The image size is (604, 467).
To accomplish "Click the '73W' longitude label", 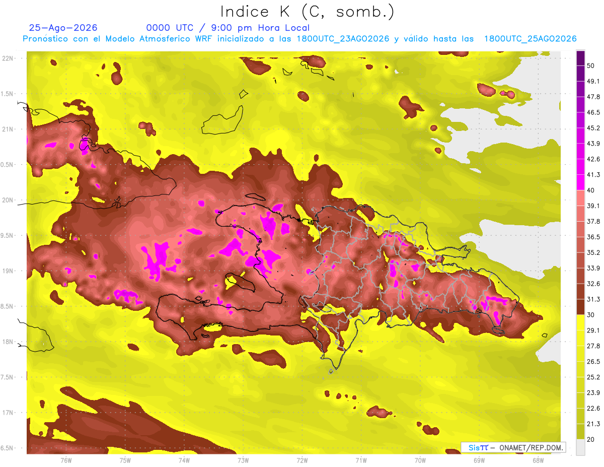I will point(243,460).
